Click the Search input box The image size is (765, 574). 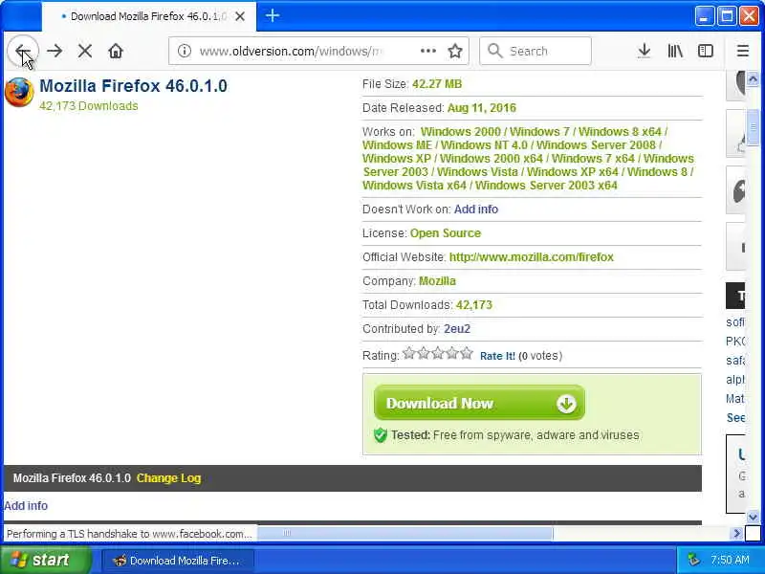tap(535, 51)
